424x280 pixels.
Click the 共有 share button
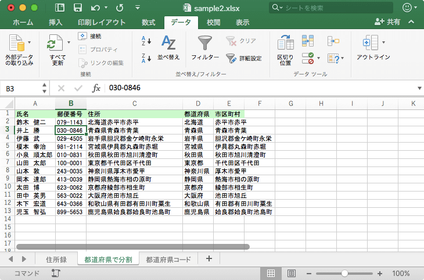tap(387, 22)
